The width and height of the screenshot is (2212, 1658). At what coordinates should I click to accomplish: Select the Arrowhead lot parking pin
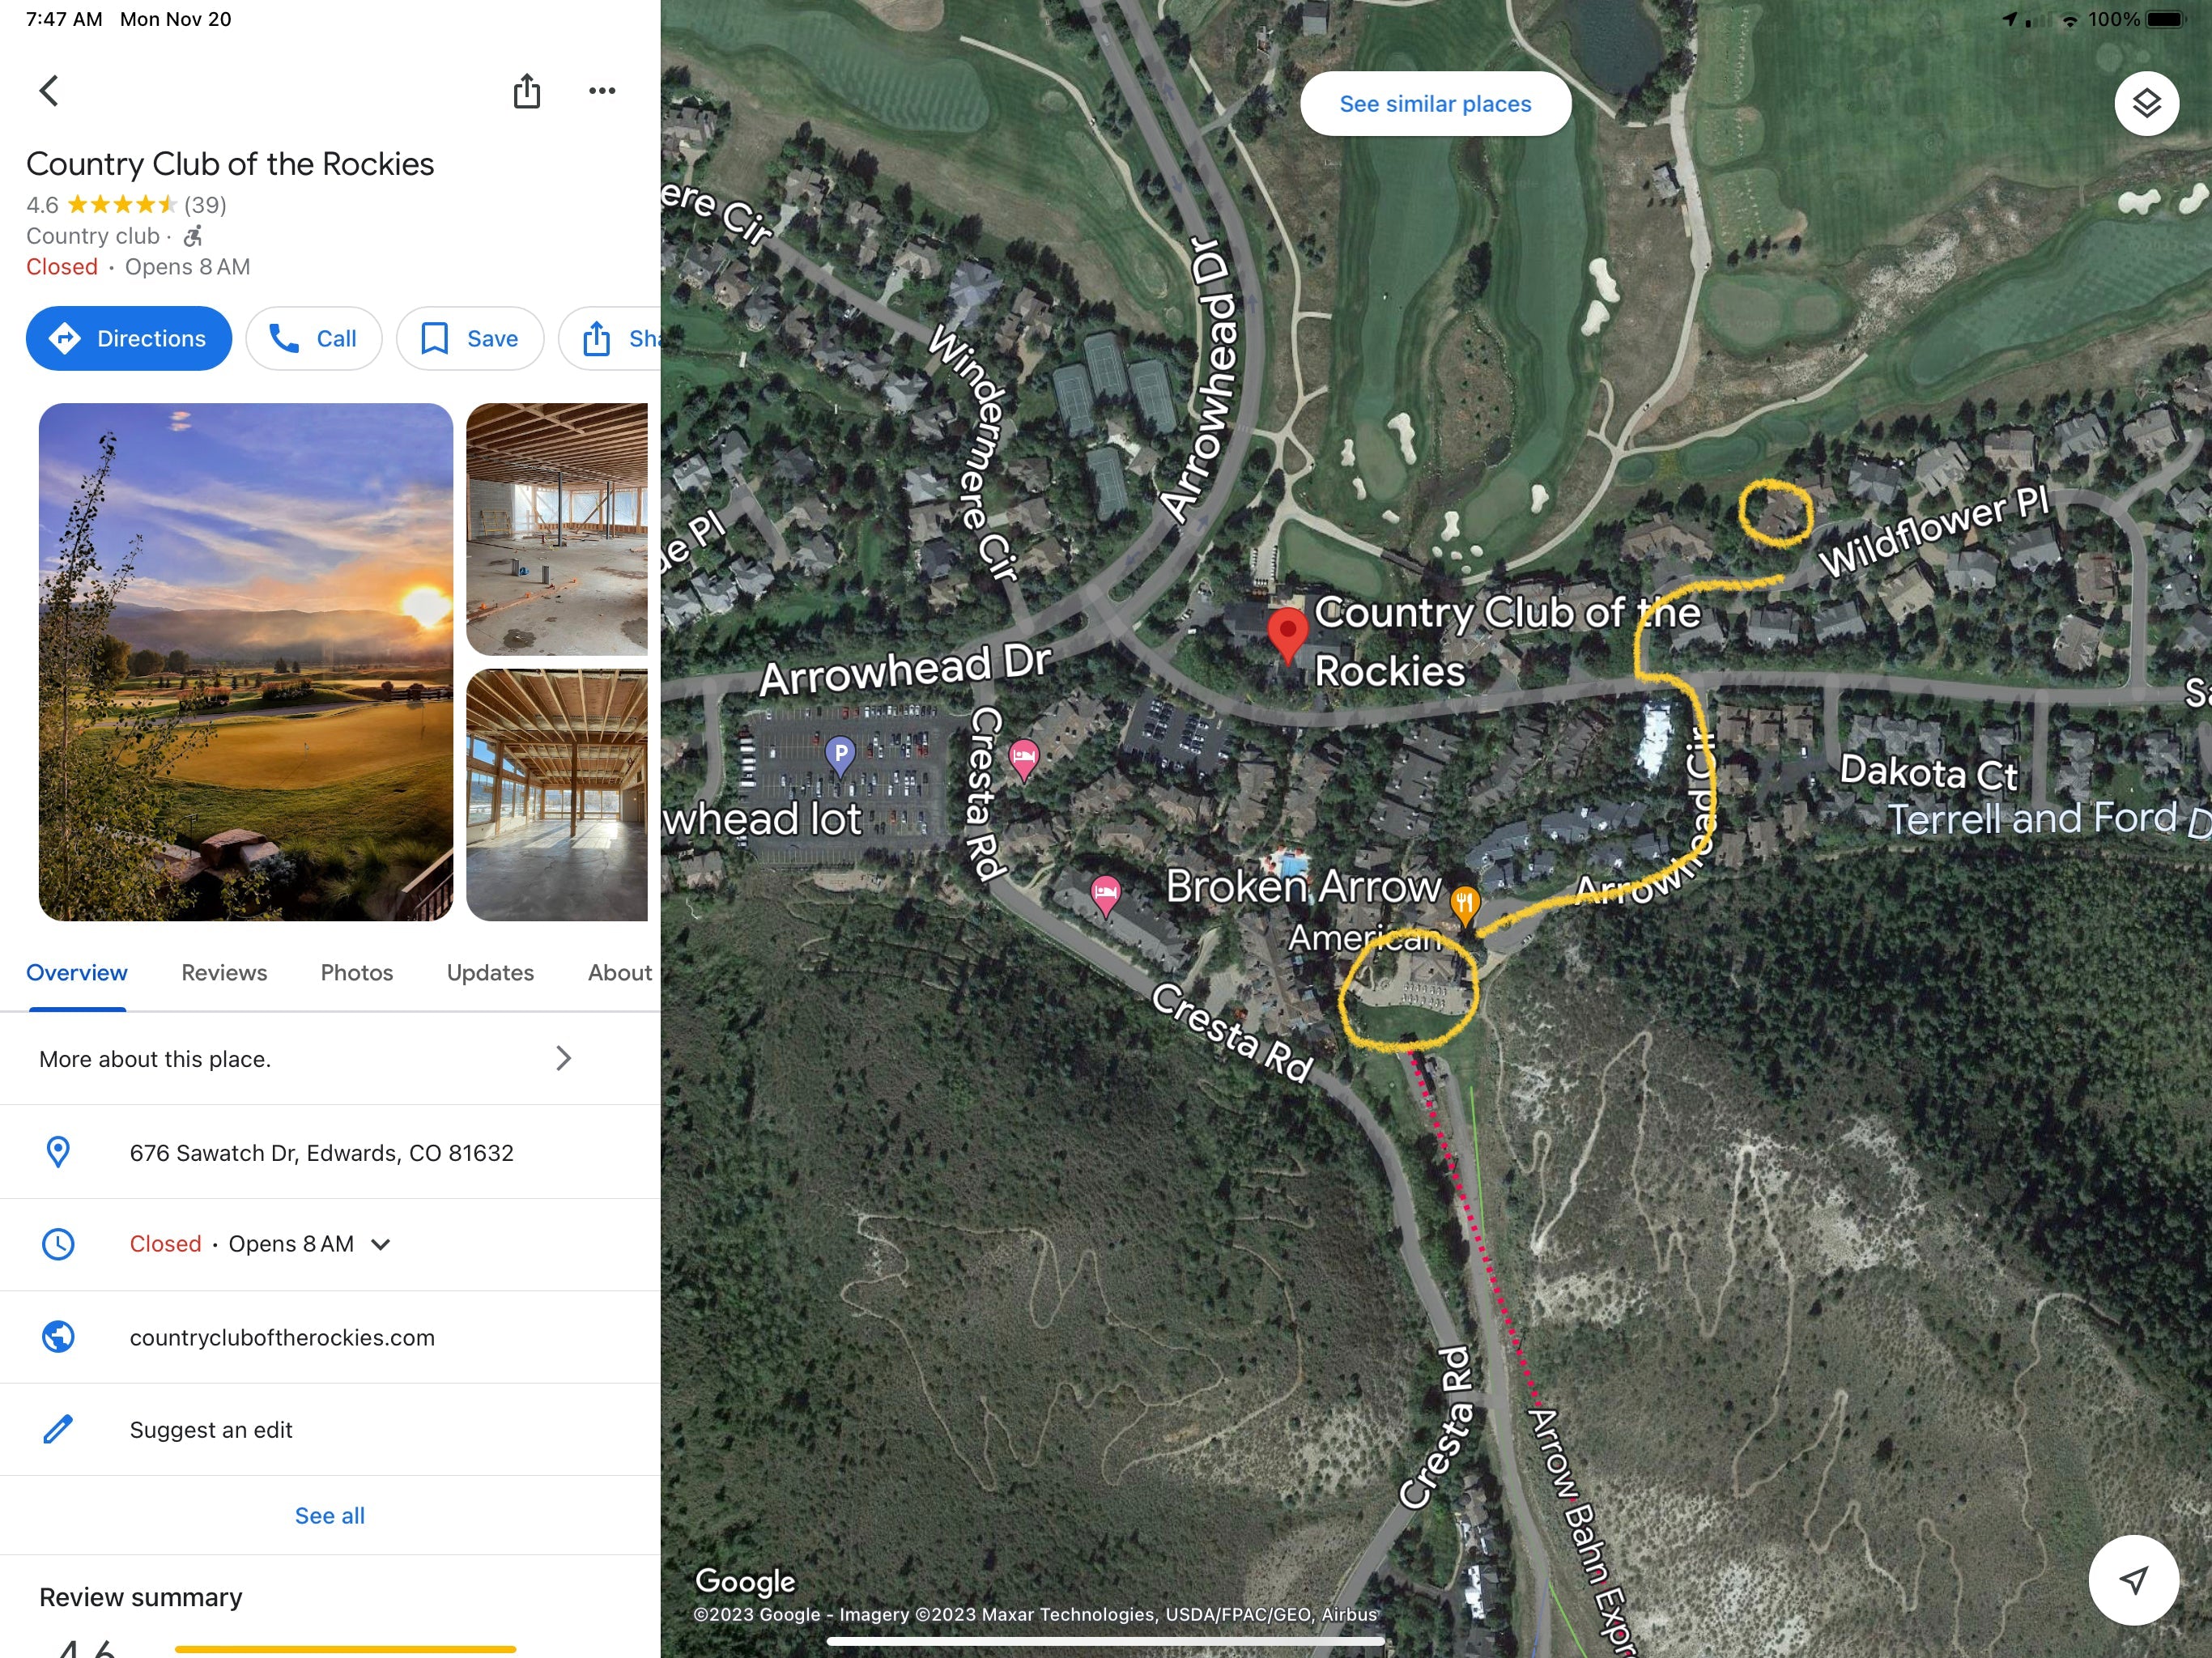[840, 755]
